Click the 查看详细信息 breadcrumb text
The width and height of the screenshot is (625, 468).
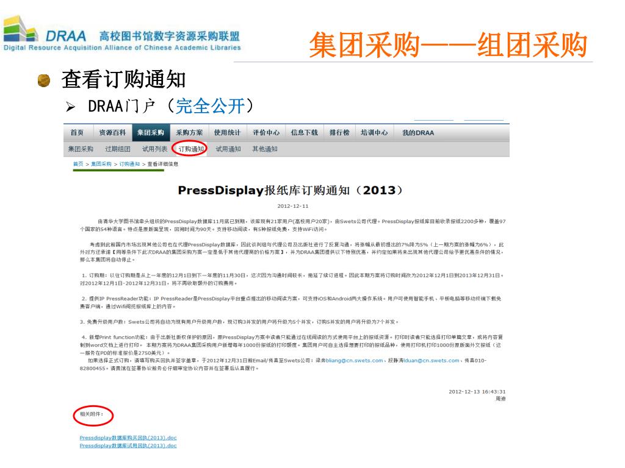pyautogui.click(x=163, y=164)
